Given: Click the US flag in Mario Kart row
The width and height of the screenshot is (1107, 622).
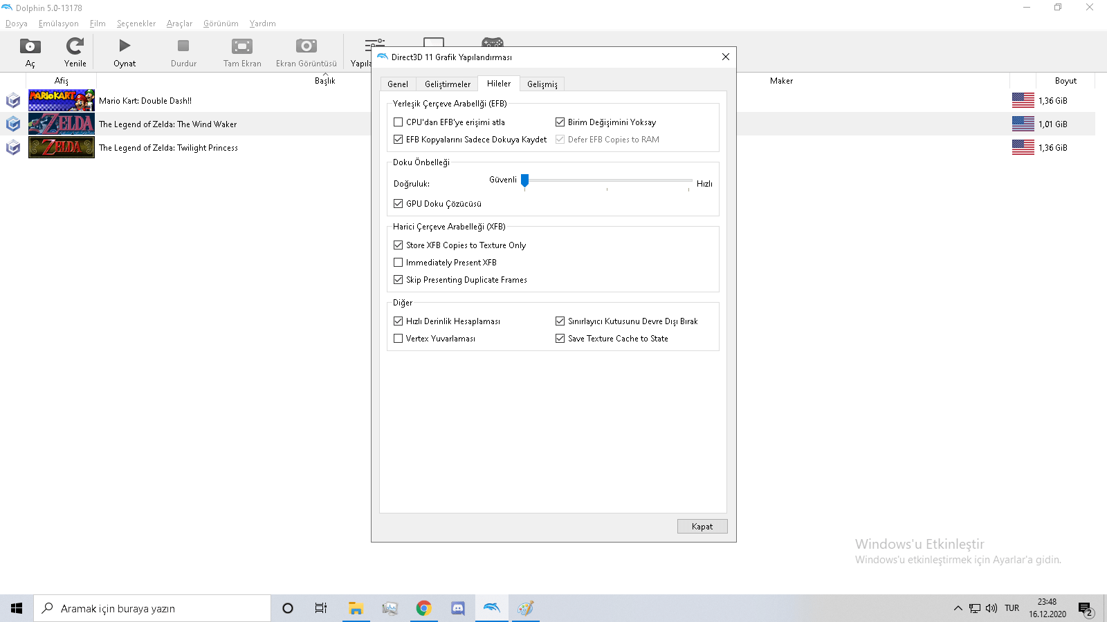Looking at the screenshot, I should pyautogui.click(x=1023, y=100).
